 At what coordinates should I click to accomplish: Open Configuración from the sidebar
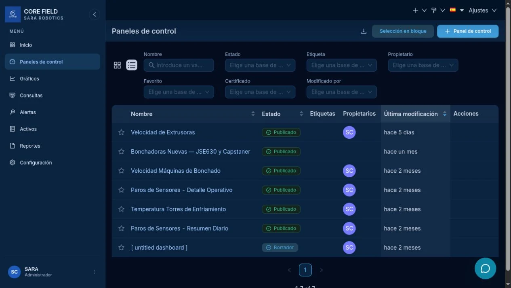(x=53, y=163)
